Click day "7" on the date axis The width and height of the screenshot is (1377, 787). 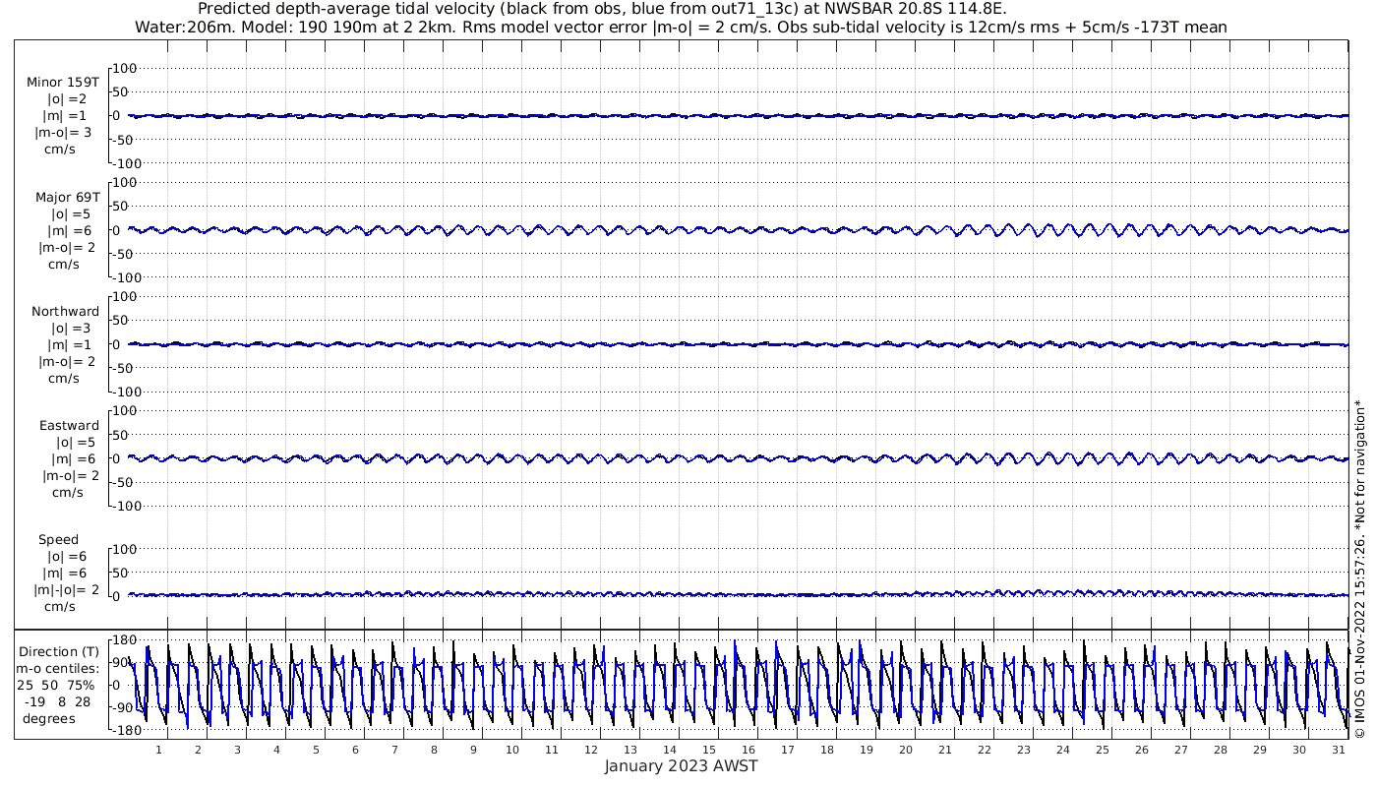(394, 750)
